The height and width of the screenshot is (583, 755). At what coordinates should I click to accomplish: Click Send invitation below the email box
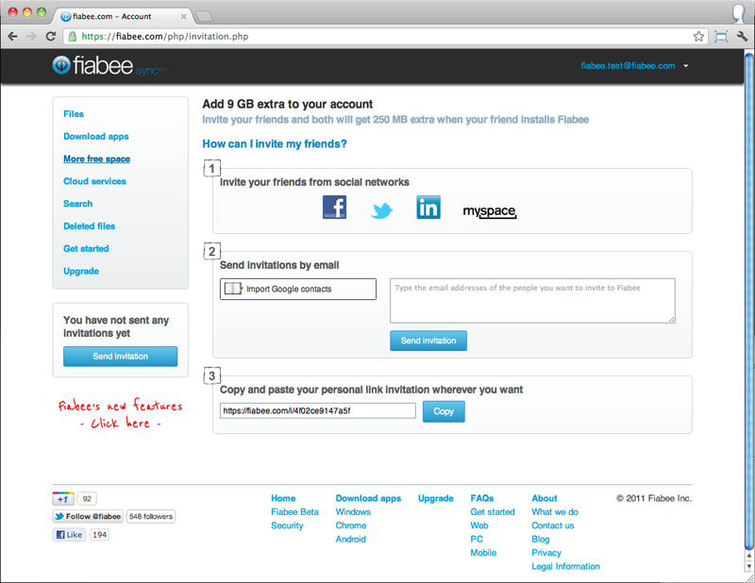[428, 341]
